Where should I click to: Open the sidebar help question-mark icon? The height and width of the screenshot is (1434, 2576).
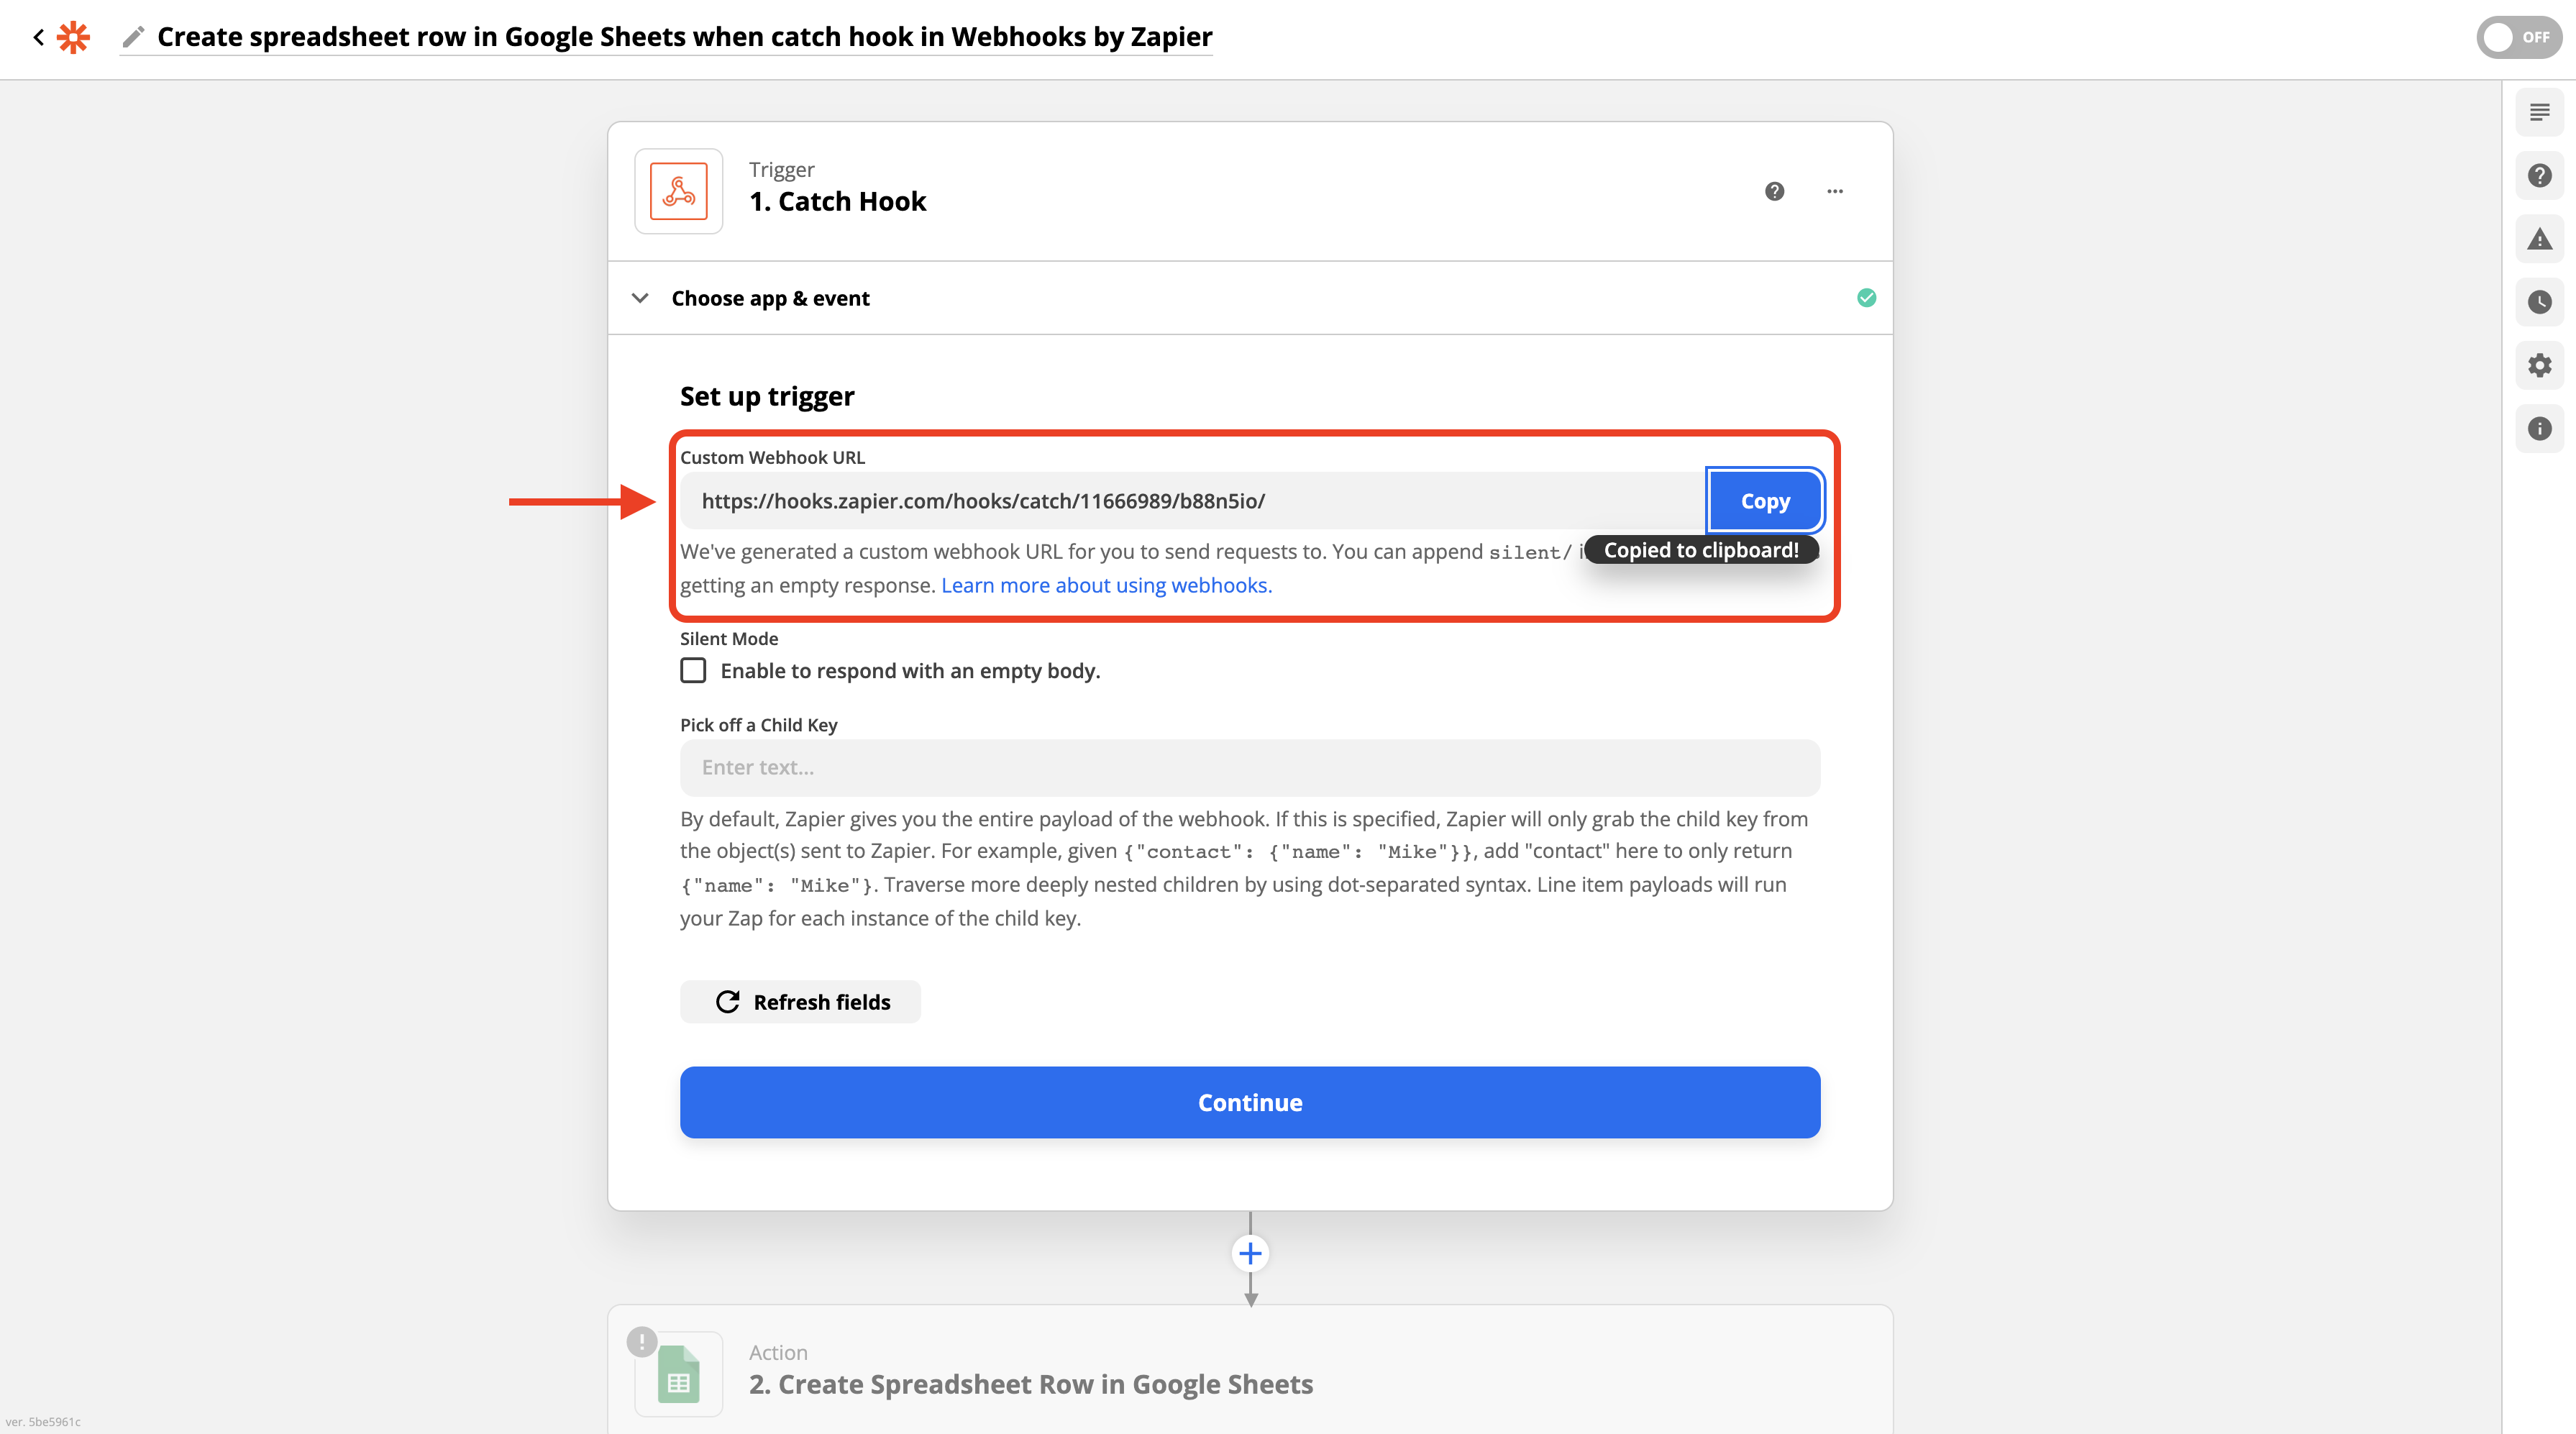point(2539,176)
